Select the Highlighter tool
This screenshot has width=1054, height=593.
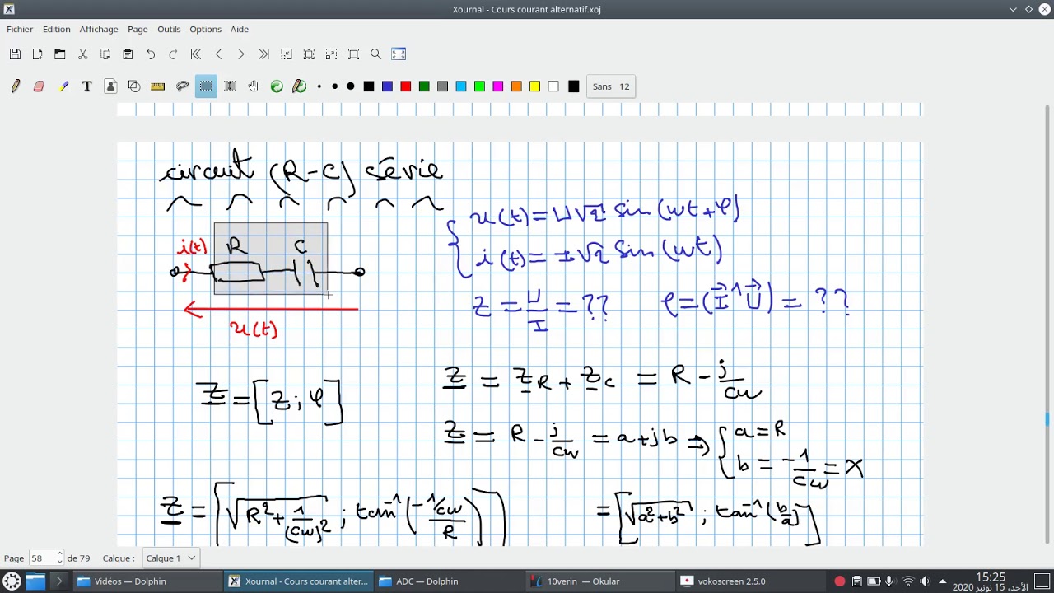63,86
